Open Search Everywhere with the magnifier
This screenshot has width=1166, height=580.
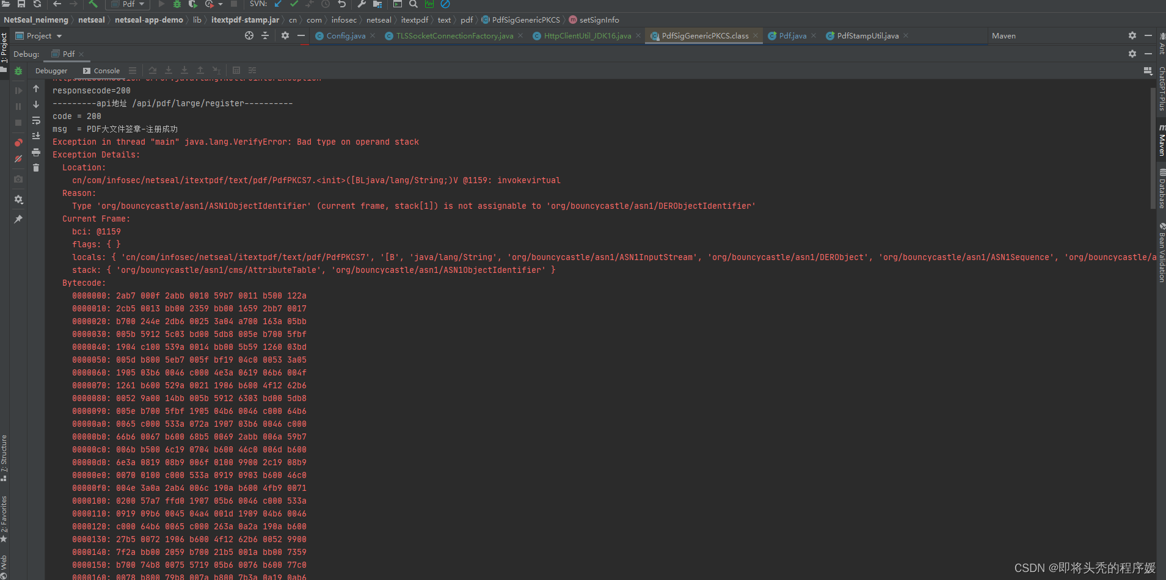pos(414,4)
